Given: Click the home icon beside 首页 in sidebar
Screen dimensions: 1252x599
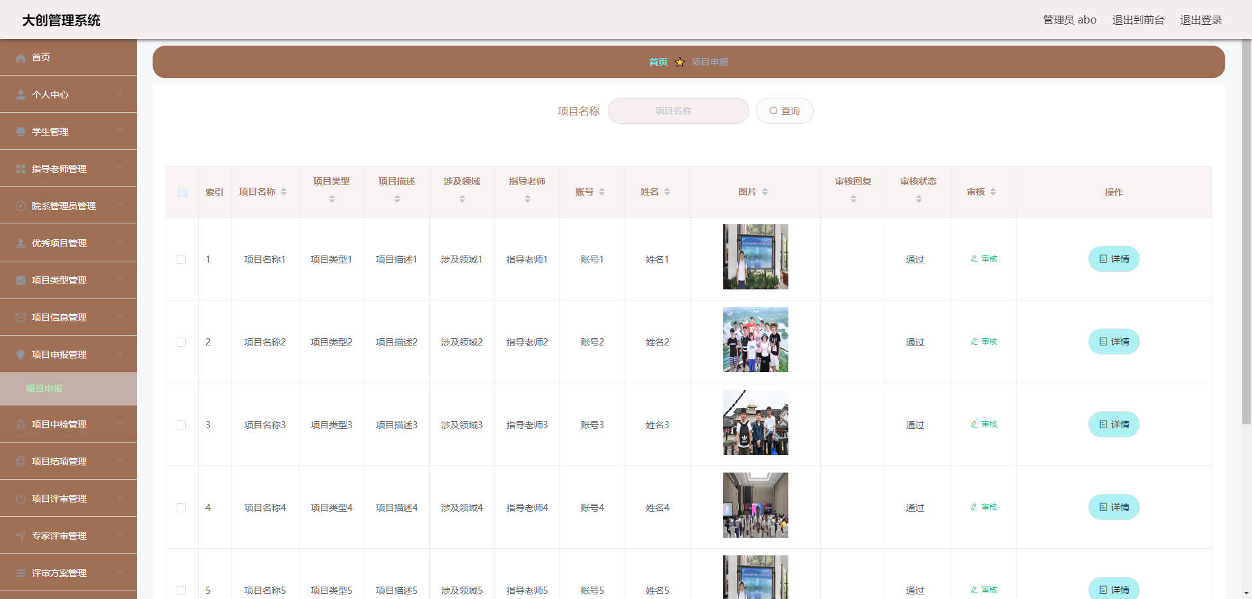Looking at the screenshot, I should pyautogui.click(x=21, y=58).
